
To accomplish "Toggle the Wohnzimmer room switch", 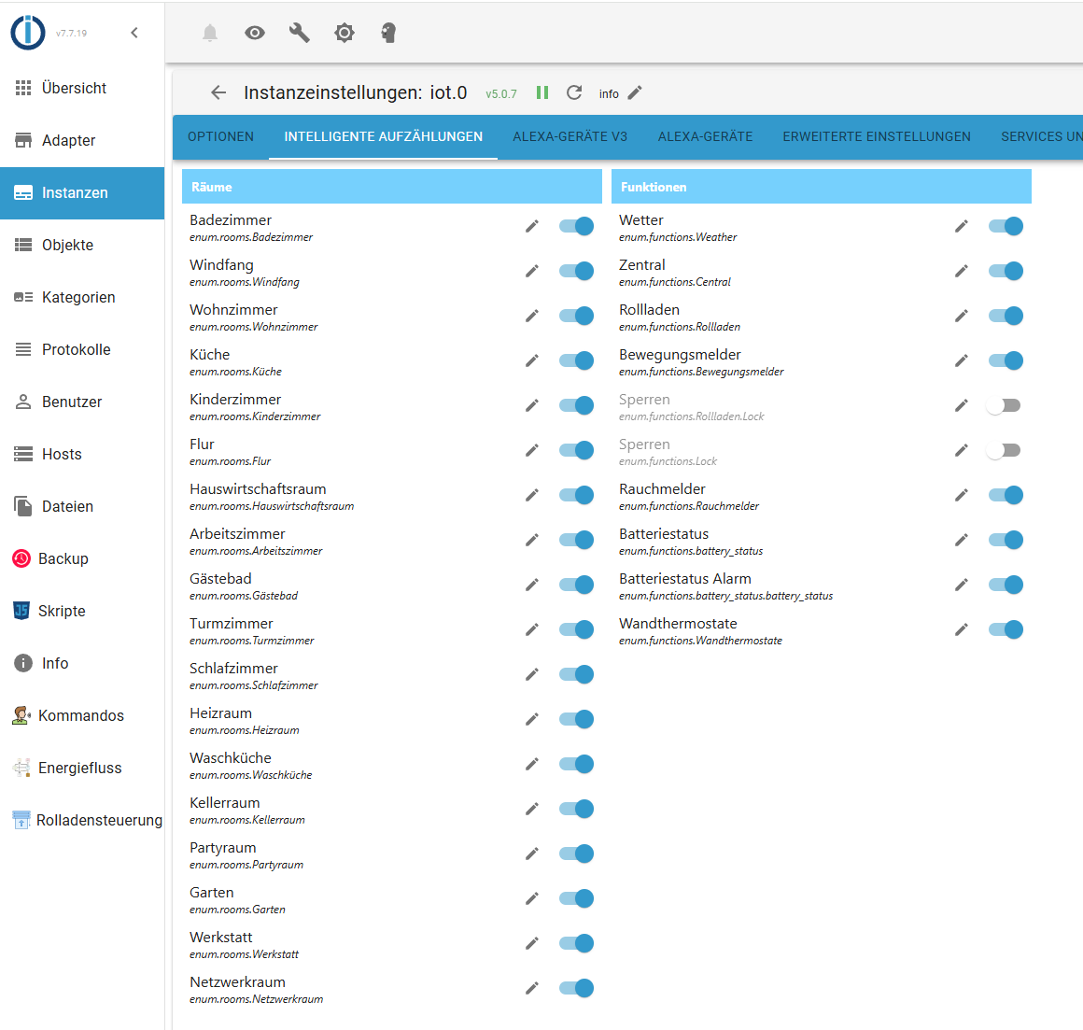I will (577, 316).
